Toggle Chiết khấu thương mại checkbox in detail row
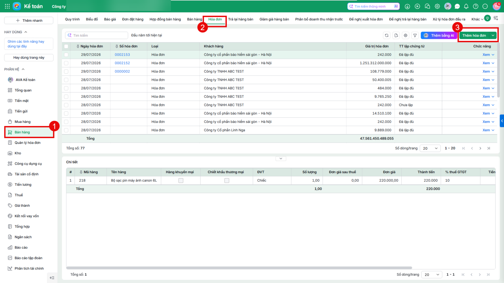Viewport: 504px width, 283px height. [227, 180]
